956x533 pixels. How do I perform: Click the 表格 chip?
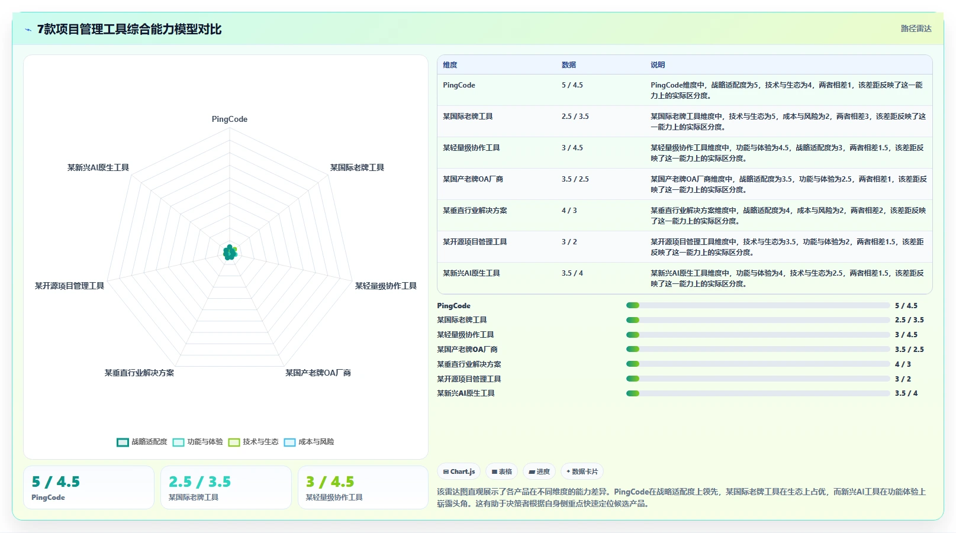click(x=501, y=471)
